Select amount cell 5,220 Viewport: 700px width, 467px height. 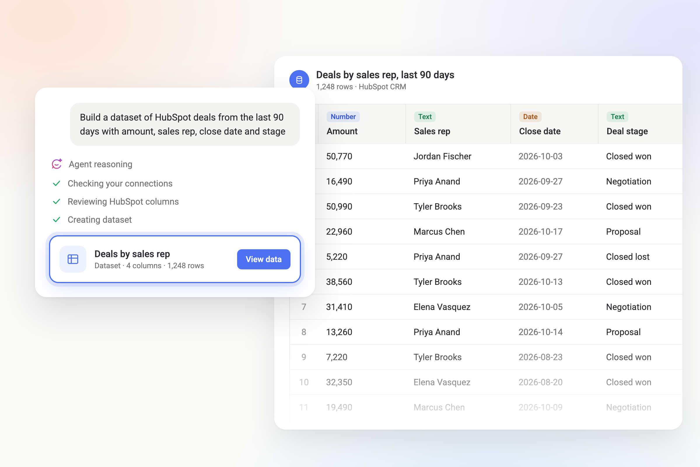(x=337, y=257)
